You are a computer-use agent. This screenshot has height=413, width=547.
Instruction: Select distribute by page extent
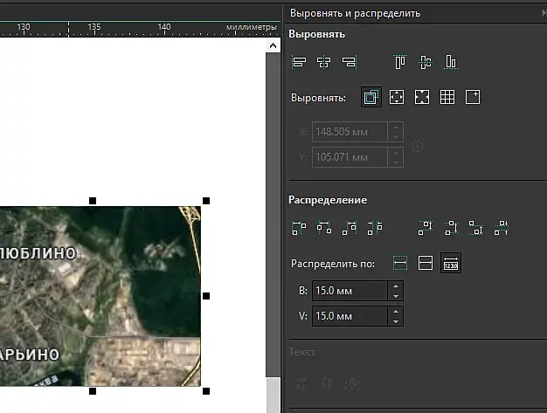tap(426, 263)
